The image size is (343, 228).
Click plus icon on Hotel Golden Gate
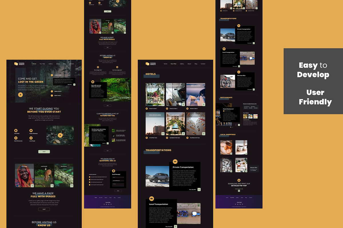(204, 134)
